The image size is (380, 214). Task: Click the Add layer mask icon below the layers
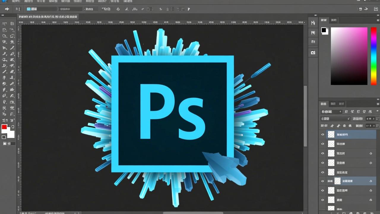coord(344,213)
